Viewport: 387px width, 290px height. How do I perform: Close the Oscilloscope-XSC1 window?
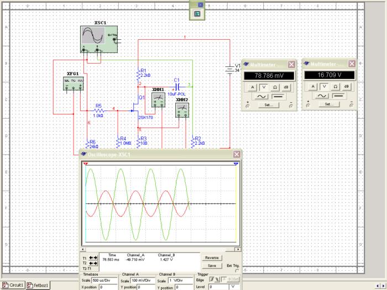click(x=237, y=154)
